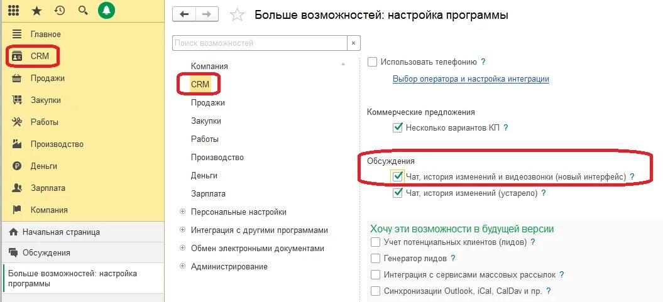Expand Интеграция с другими программами node
Screen dimensions: 663x302
tap(183, 230)
